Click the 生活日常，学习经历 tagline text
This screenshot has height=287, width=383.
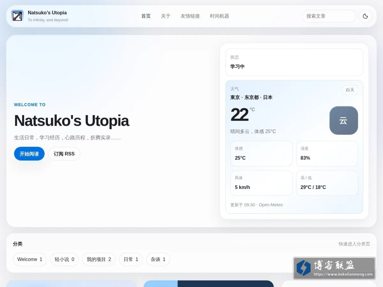(x=67, y=138)
